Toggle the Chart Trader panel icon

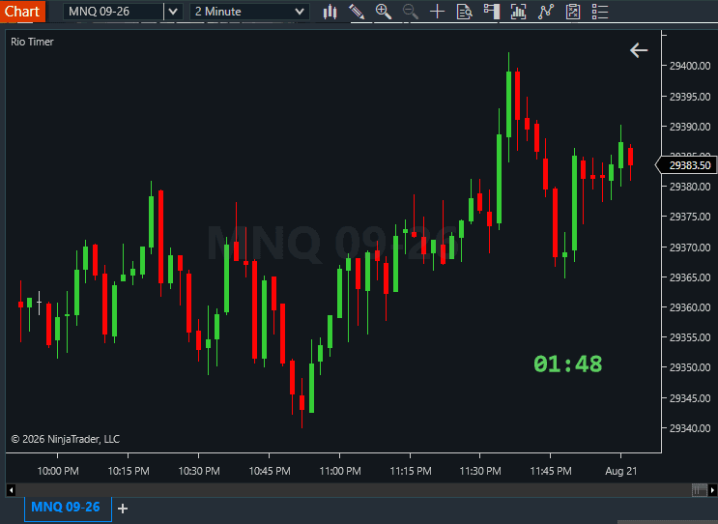tap(491, 12)
